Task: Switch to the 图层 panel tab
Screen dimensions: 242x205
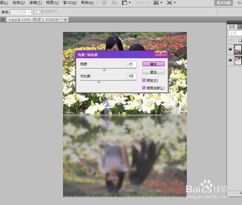Action: click(x=232, y=27)
